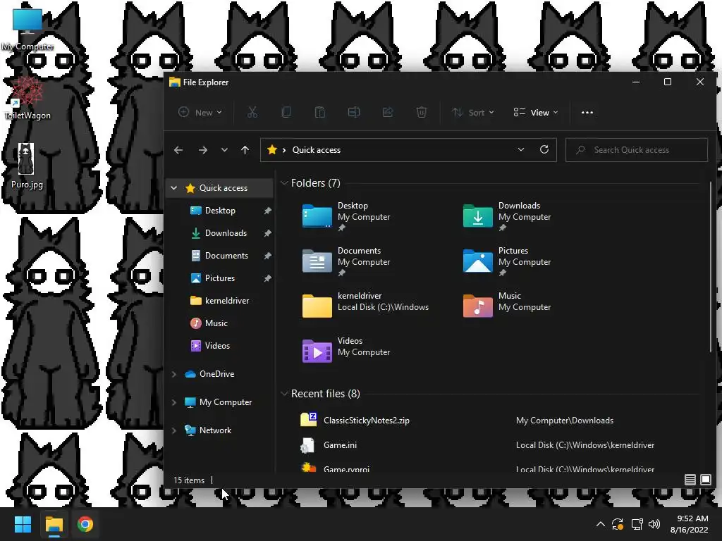
Task: Collapse the Folders (7) group
Action: (x=284, y=183)
